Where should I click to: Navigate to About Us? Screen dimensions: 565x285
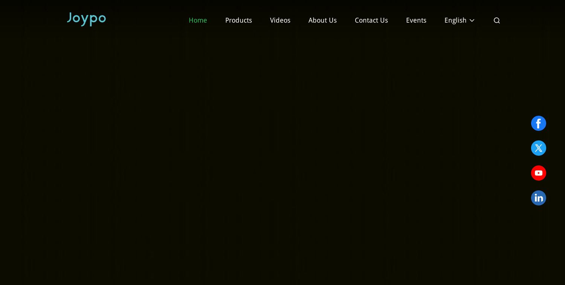(x=322, y=20)
